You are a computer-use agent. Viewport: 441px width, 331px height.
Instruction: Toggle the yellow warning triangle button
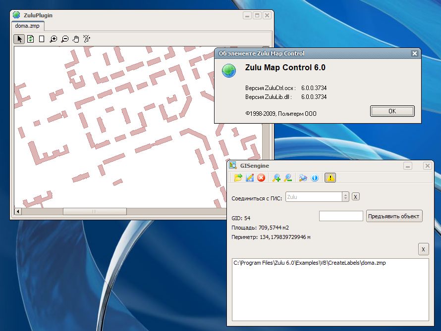[330, 178]
